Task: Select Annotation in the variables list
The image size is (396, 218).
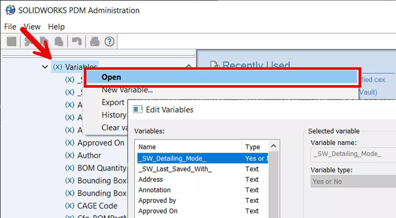Action: [154, 190]
